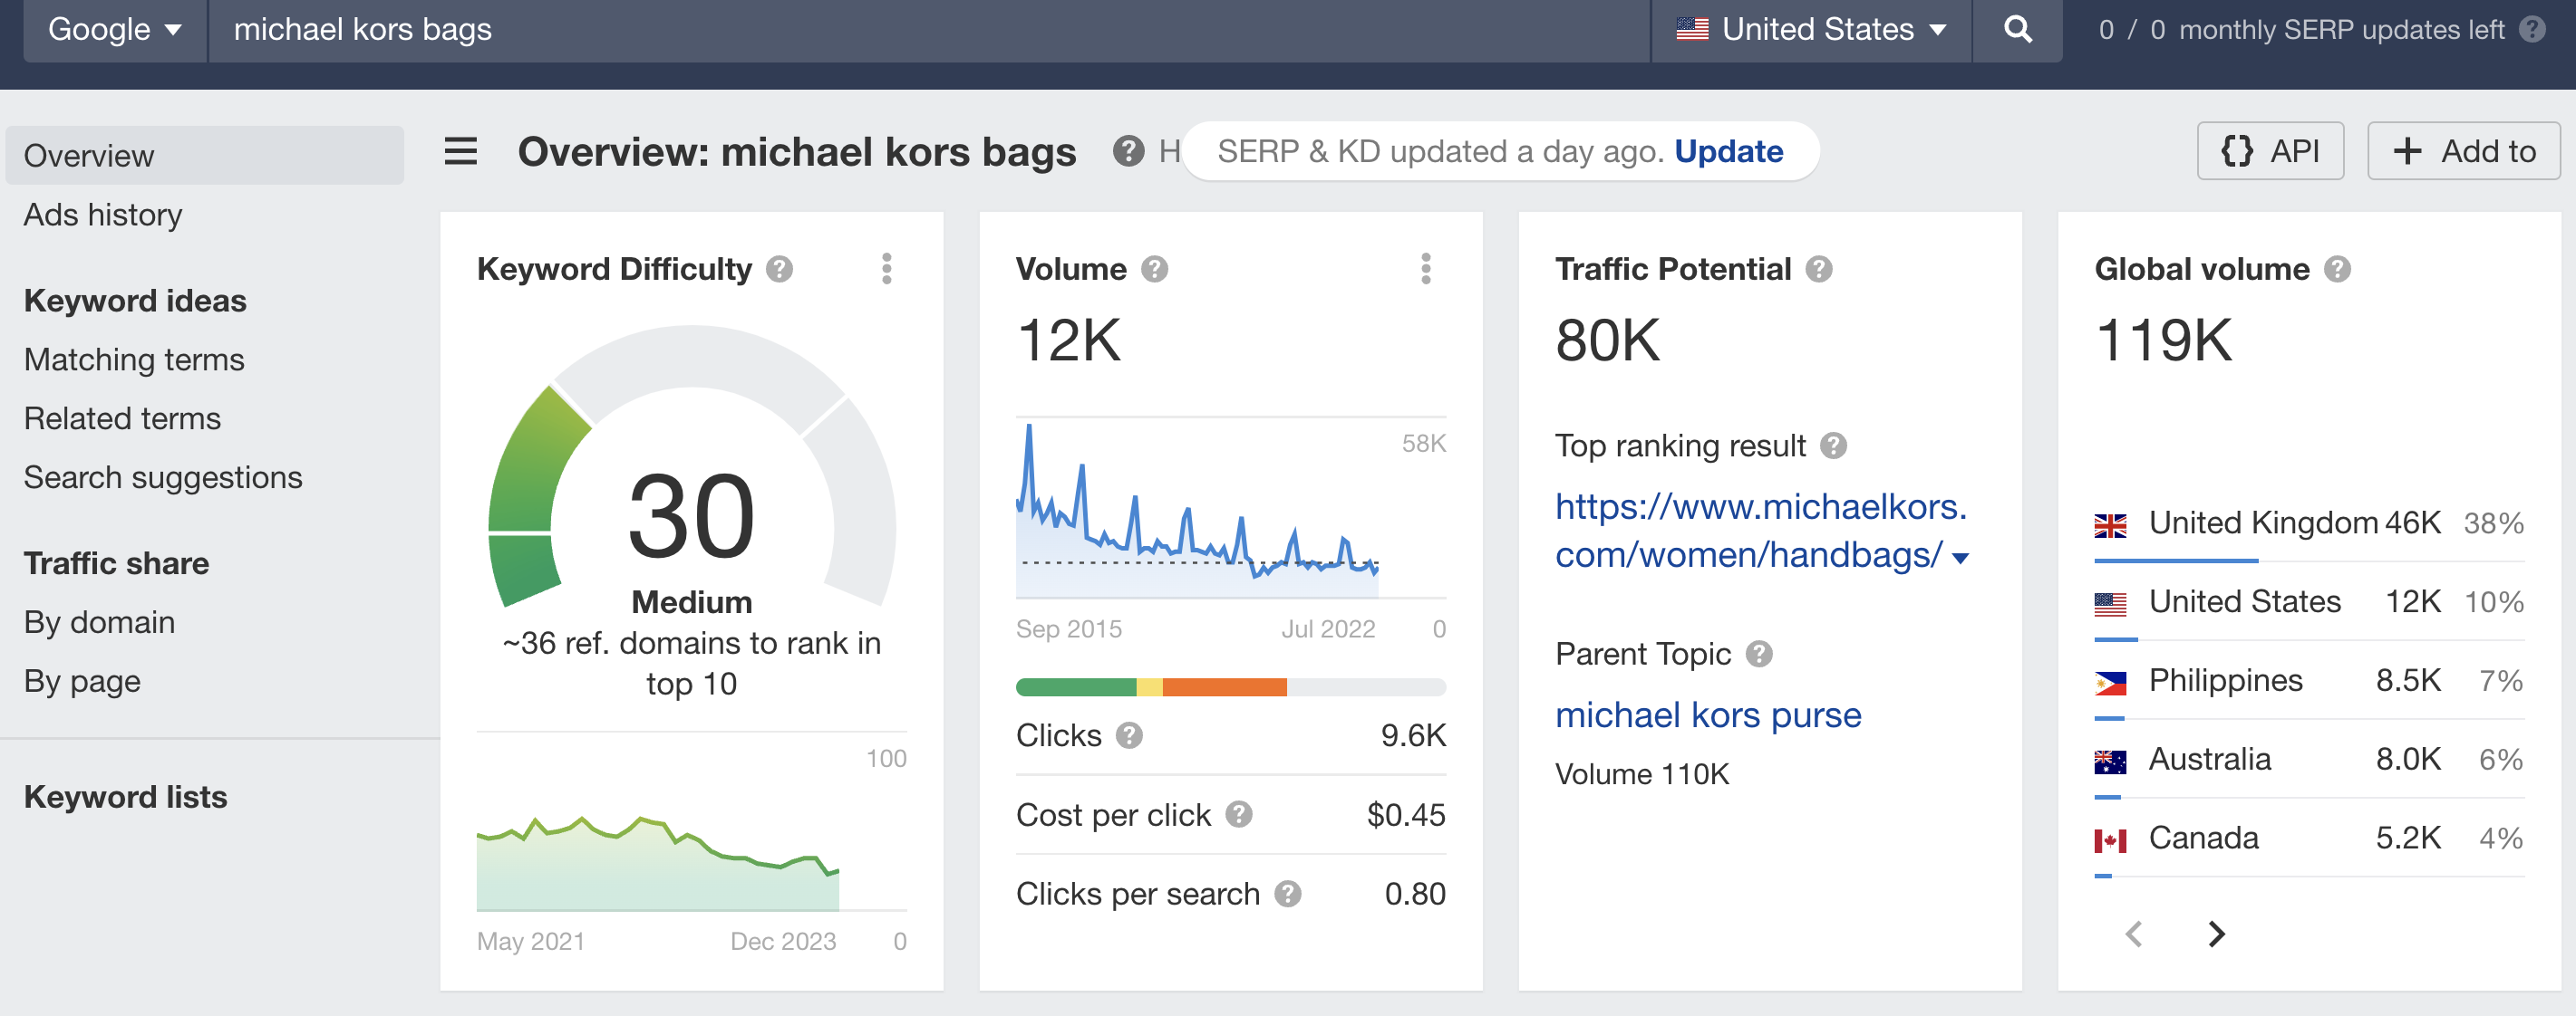Screen dimensions: 2576x1016
Task: Click help icon beside Volume heading
Action: pos(1154,269)
